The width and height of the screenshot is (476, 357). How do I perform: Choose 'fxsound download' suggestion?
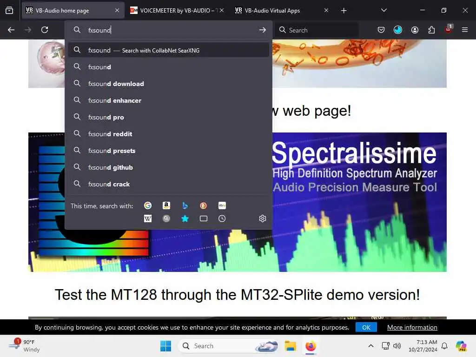tap(168, 84)
